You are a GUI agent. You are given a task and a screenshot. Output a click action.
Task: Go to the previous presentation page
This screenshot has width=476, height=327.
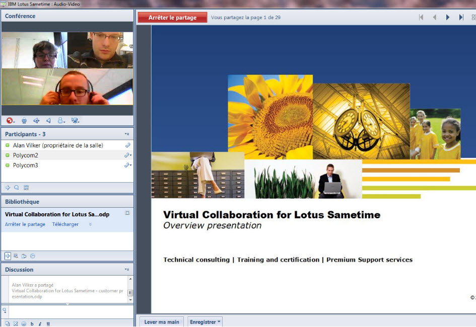[434, 17]
